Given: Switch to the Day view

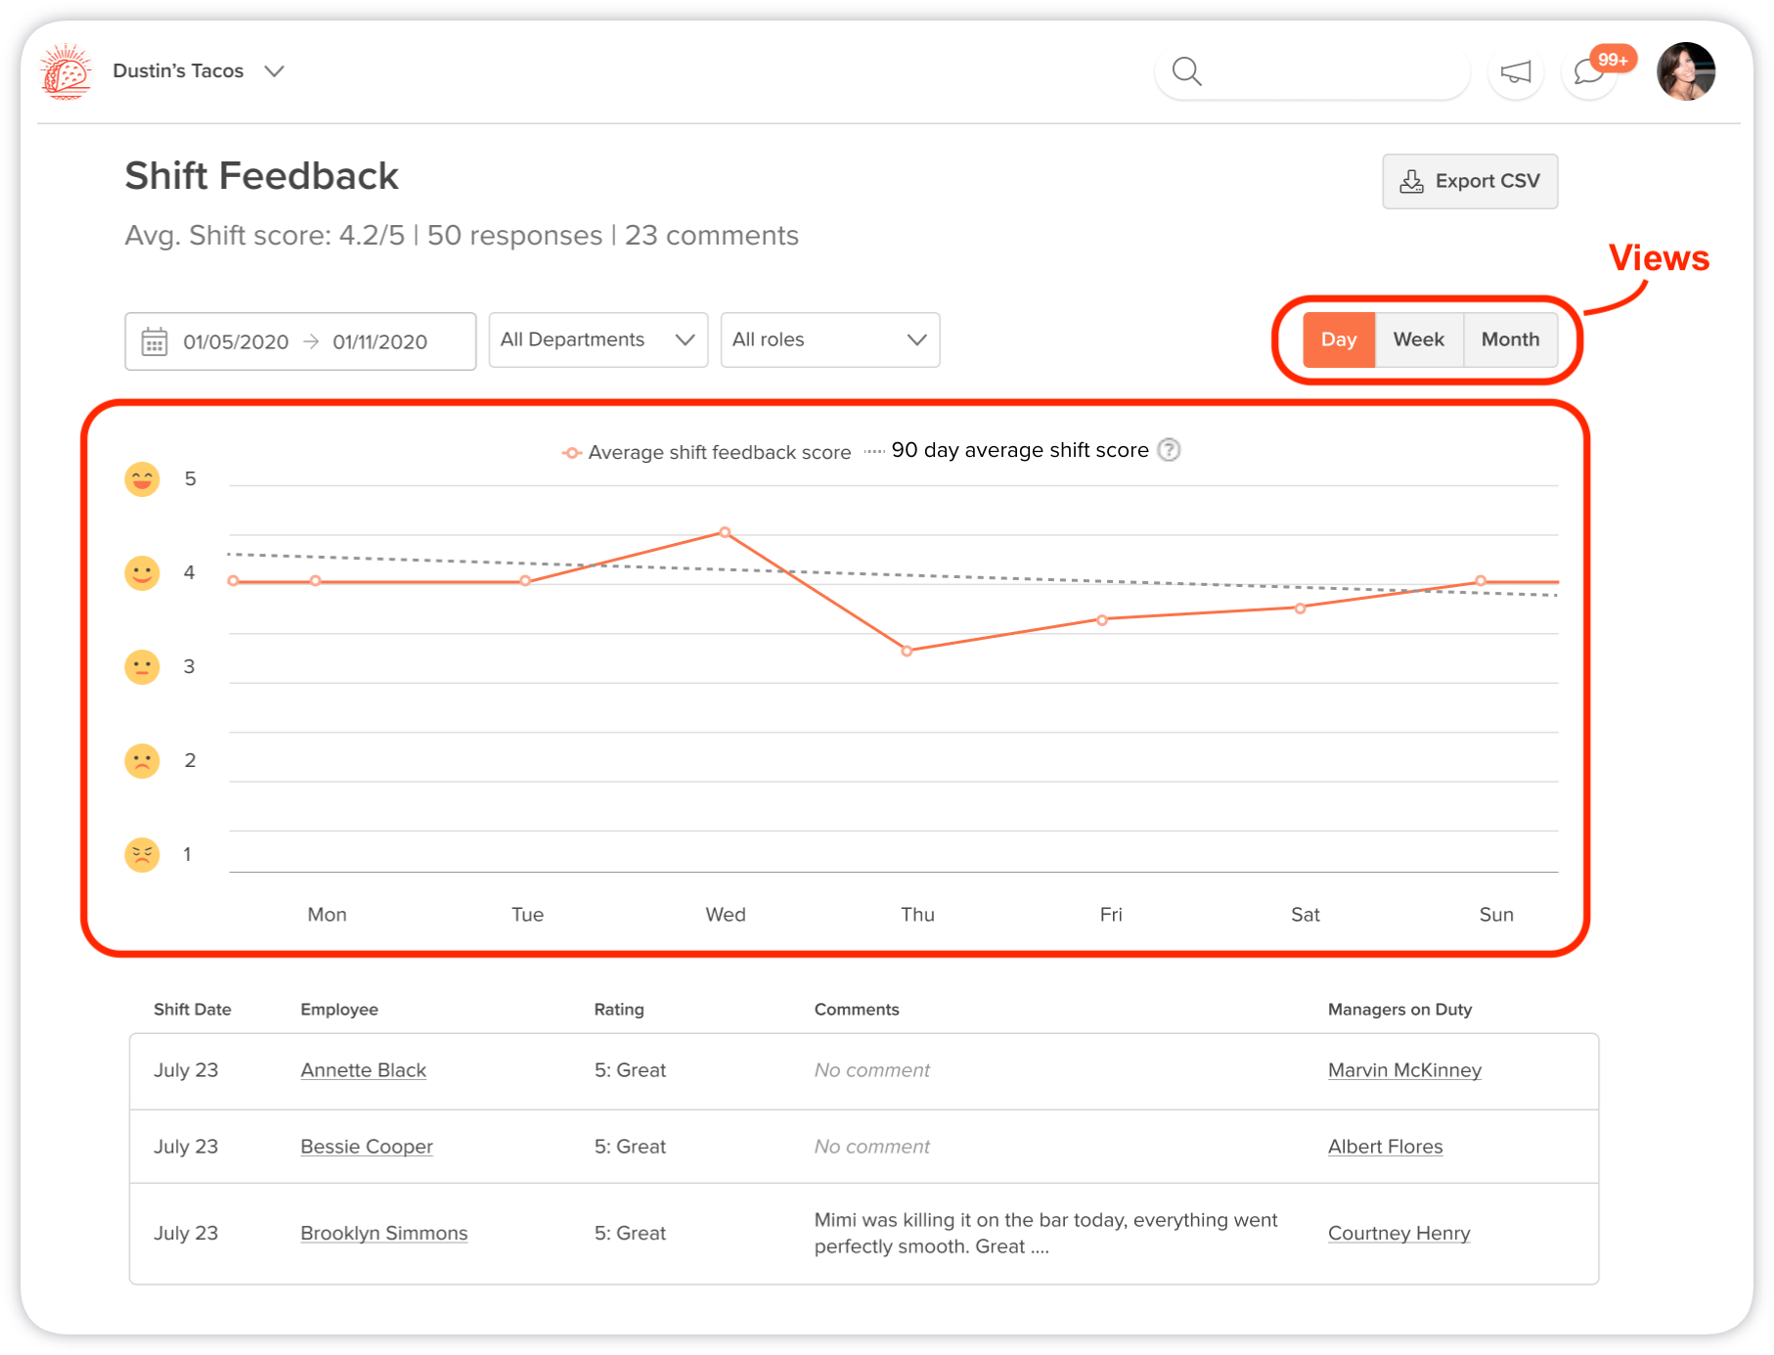Looking at the screenshot, I should [x=1338, y=339].
